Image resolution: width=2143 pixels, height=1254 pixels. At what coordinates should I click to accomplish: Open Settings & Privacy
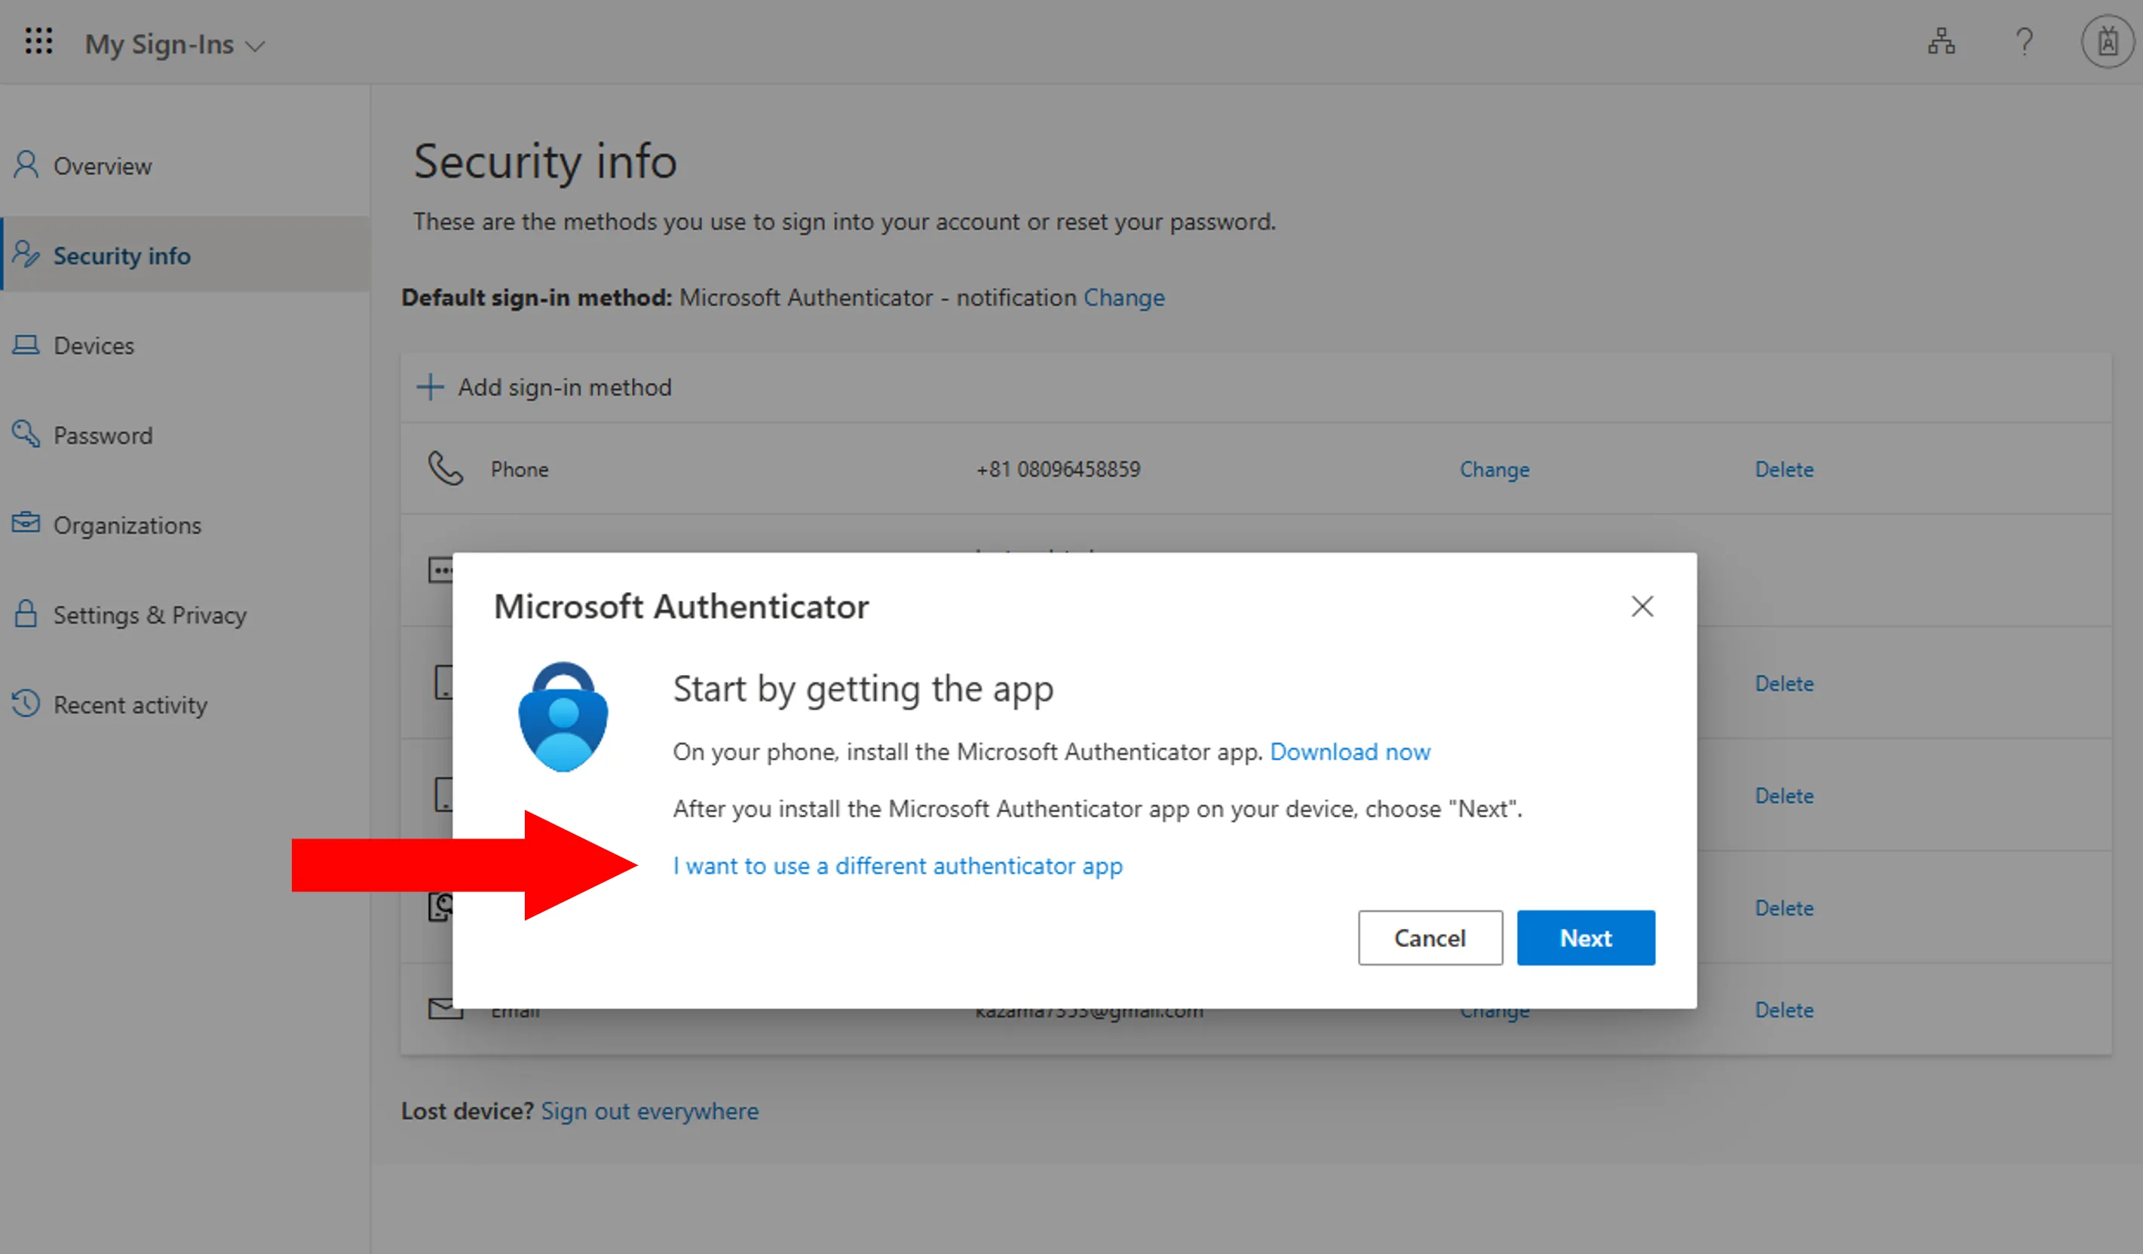[149, 615]
